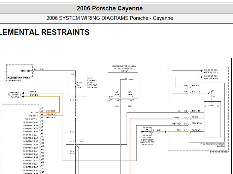Click the arrowhead pointing to starter wire rail

(201, 77)
